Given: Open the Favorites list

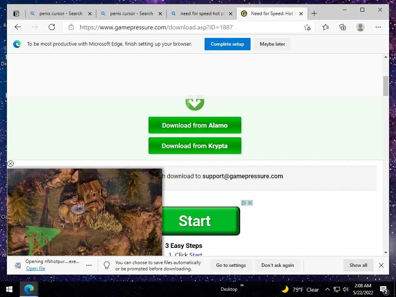Looking at the screenshot, I should (326, 27).
